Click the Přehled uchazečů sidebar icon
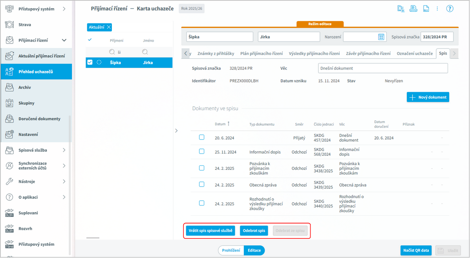Screen dimensions: 470x258 (x=9, y=71)
